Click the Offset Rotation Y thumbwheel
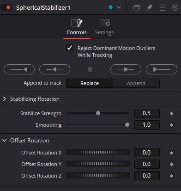This screenshot has height=191, width=181. point(98,164)
